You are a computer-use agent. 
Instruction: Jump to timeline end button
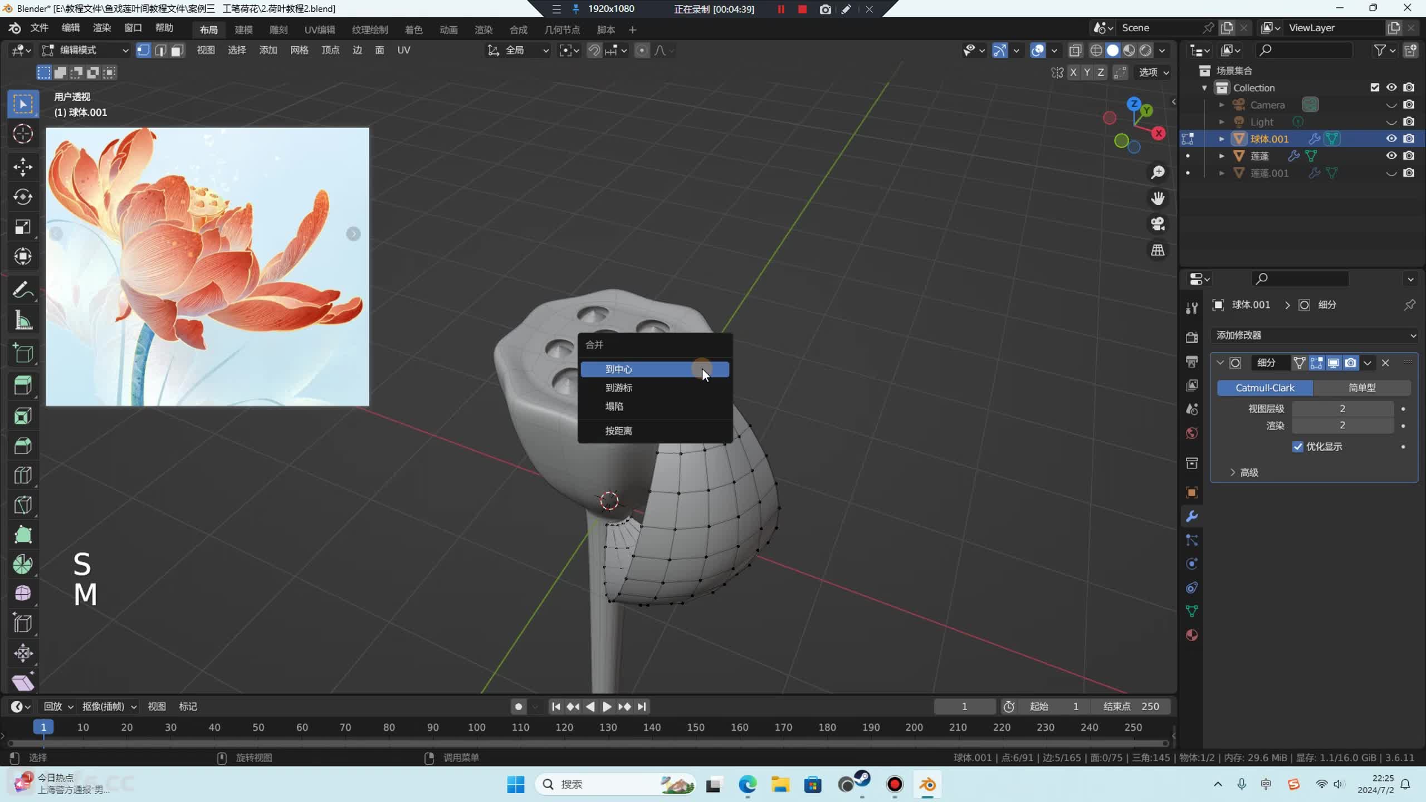pyautogui.click(x=642, y=706)
